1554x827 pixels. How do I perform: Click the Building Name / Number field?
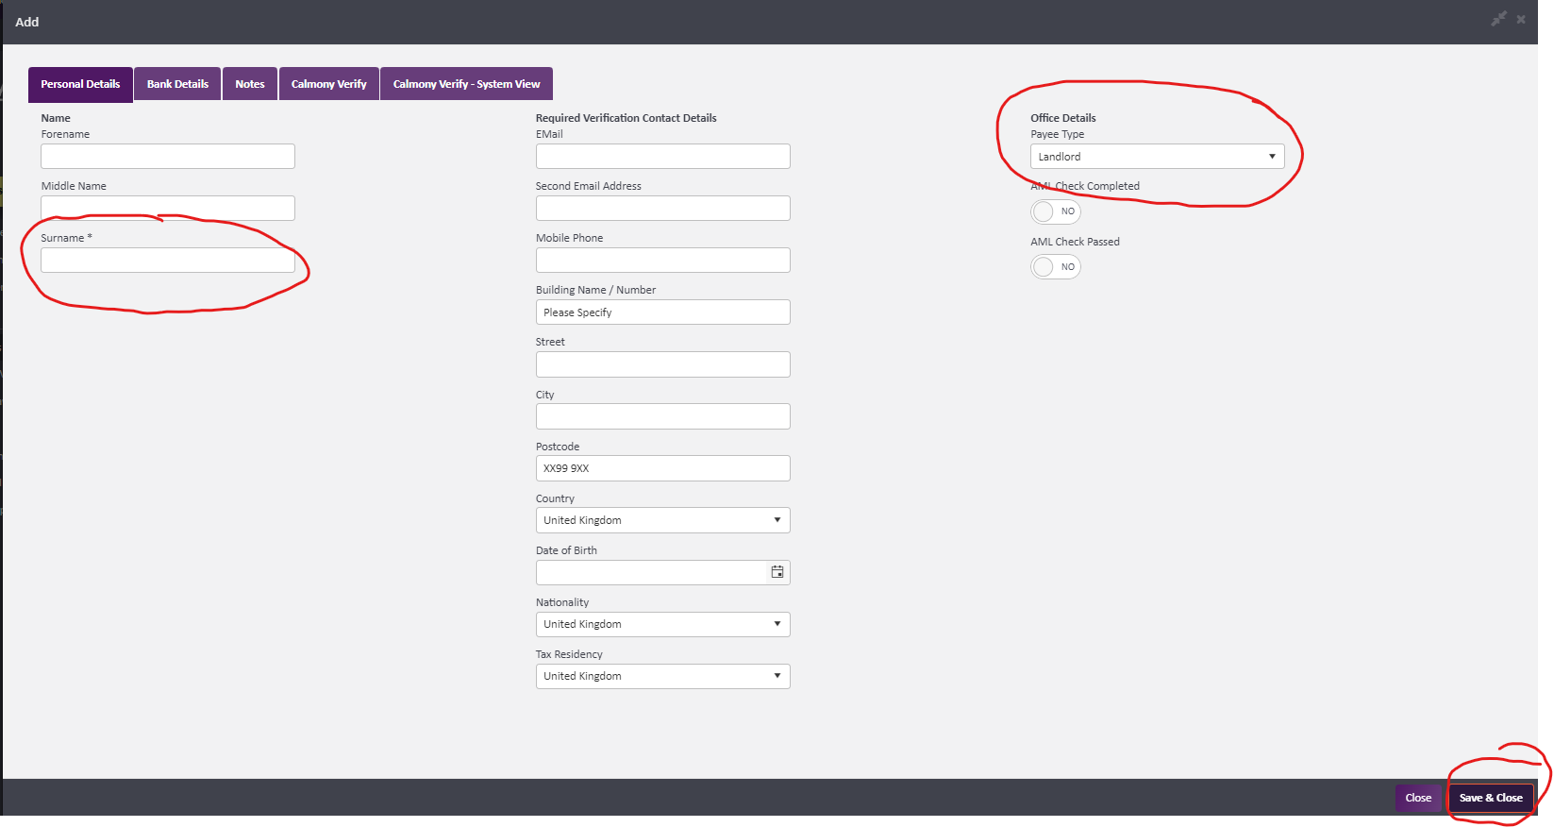click(x=662, y=312)
